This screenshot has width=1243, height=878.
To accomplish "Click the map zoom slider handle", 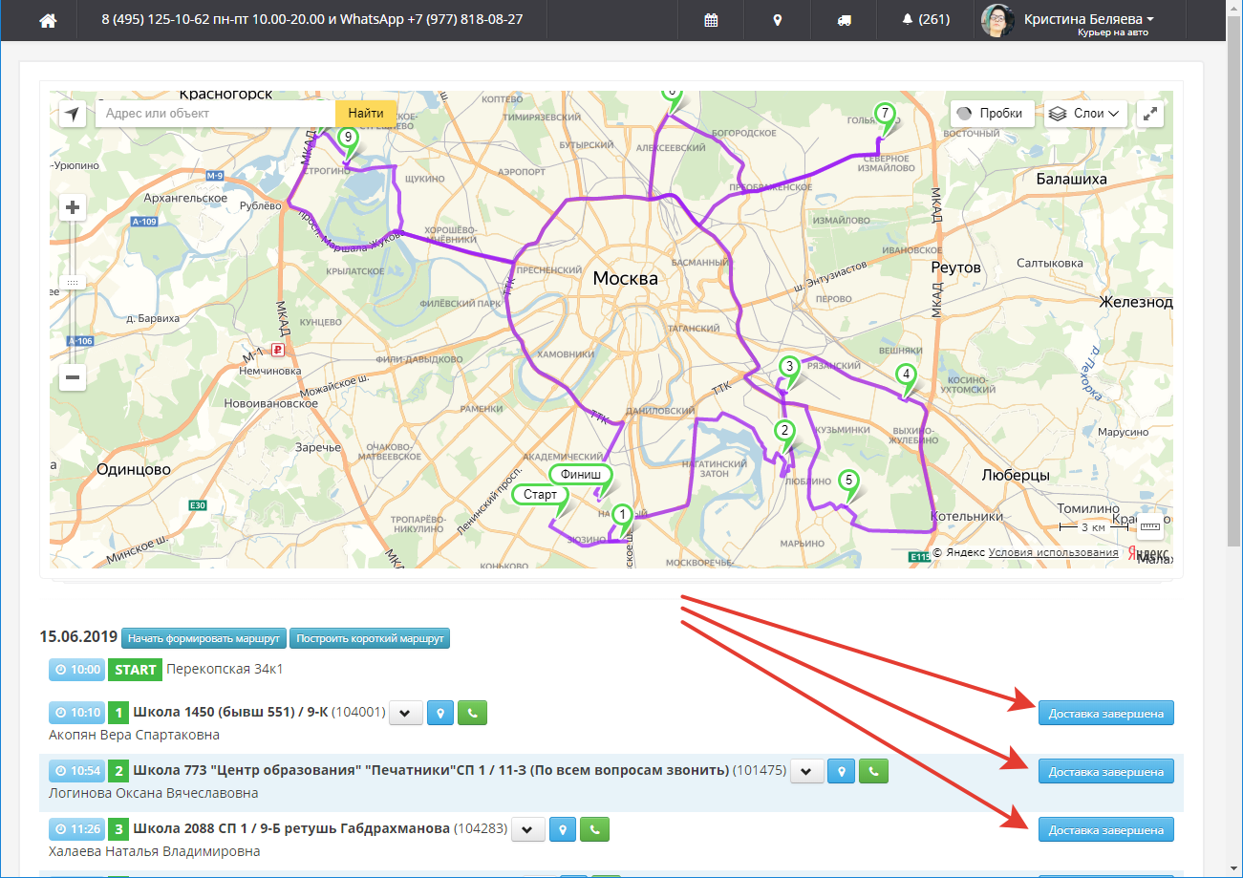I will pyautogui.click(x=73, y=283).
